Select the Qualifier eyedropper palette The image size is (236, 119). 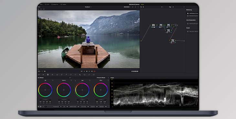click(x=66, y=75)
